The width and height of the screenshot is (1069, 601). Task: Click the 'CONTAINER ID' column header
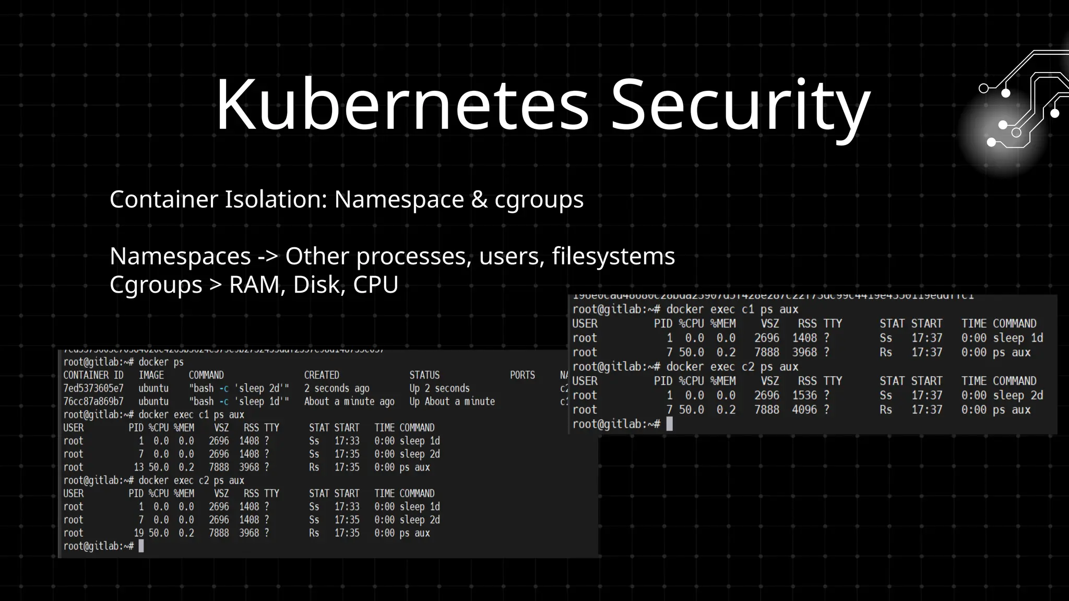coord(93,375)
